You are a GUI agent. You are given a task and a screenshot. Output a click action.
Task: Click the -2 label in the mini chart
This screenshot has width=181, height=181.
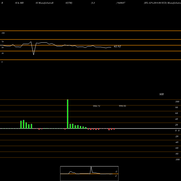pos(116,172)
